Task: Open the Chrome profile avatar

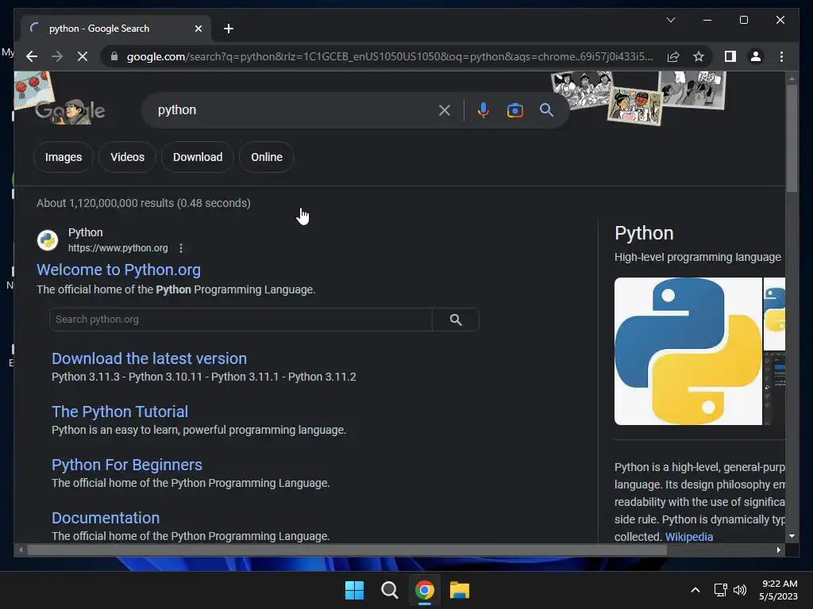Action: (756, 56)
